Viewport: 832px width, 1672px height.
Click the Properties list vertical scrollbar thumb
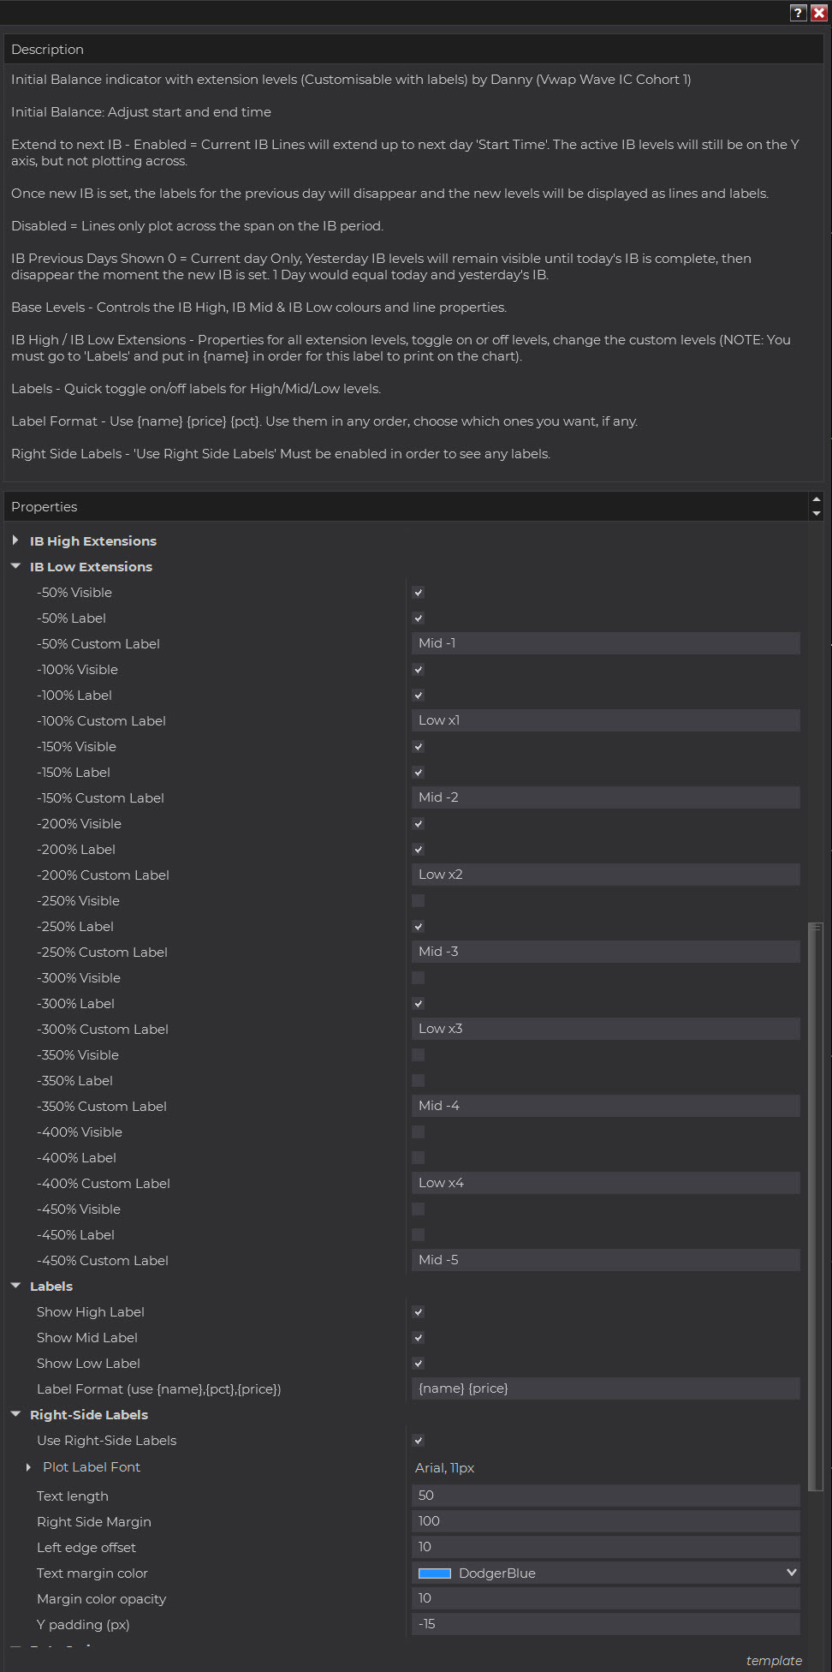coord(816,1205)
